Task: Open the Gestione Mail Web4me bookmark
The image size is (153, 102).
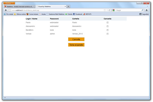Action: [x=55, y=14]
